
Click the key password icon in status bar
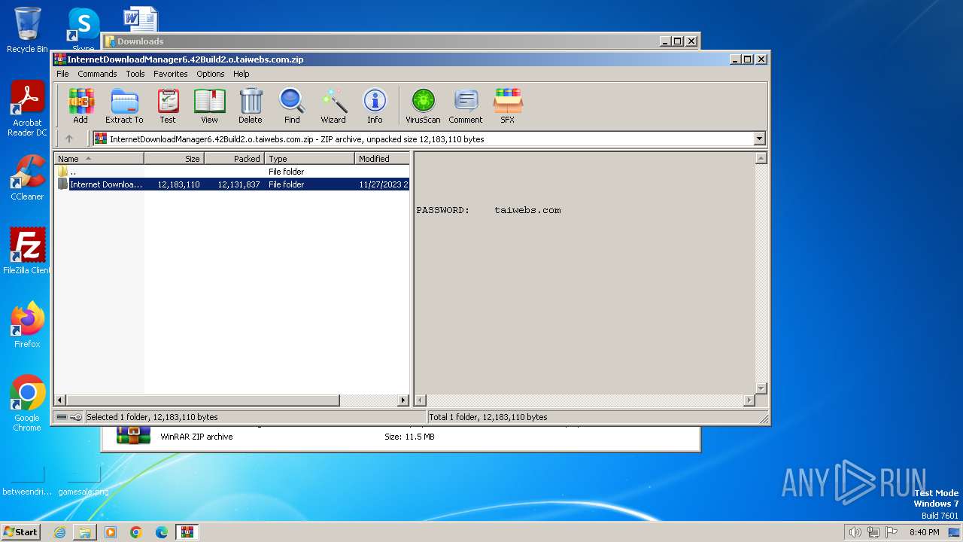point(76,417)
